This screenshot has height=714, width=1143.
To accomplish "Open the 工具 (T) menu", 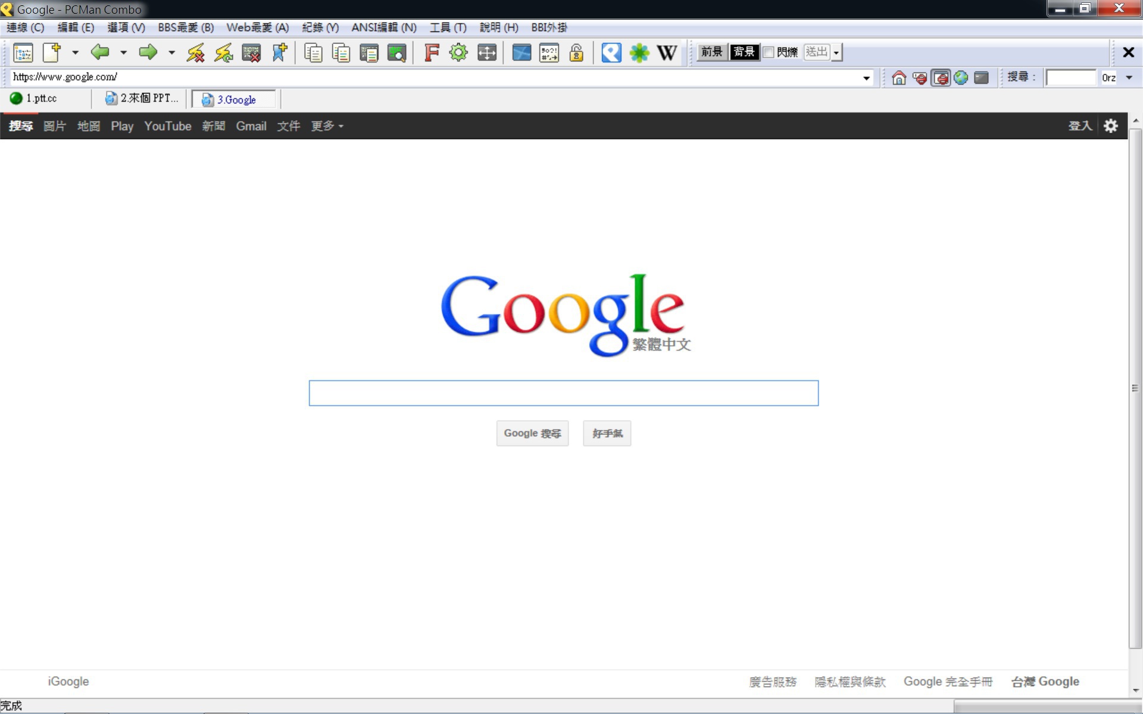I will pyautogui.click(x=448, y=27).
